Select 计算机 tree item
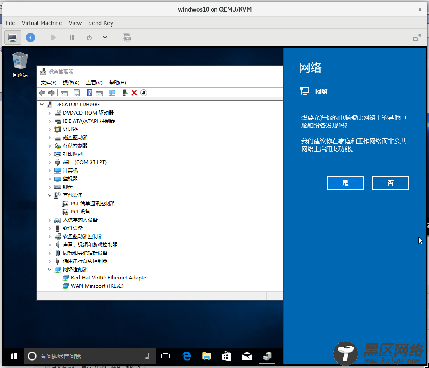This screenshot has height=368, width=429. click(70, 171)
